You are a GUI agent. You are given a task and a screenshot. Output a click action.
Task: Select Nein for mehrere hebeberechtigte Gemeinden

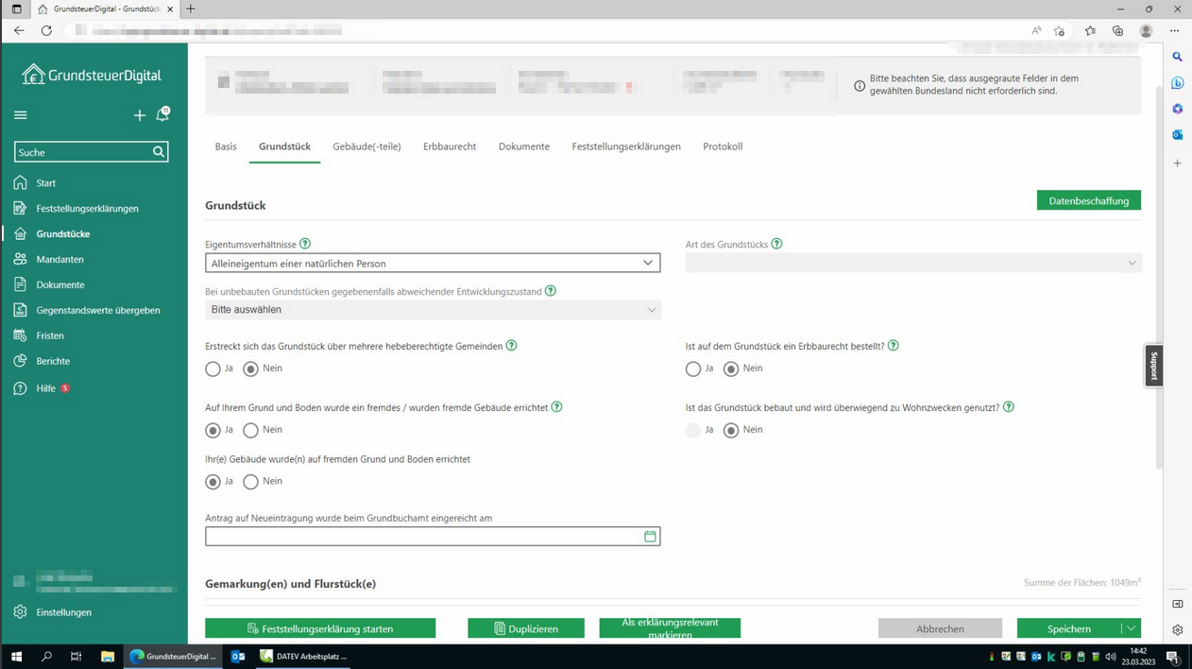(x=250, y=369)
